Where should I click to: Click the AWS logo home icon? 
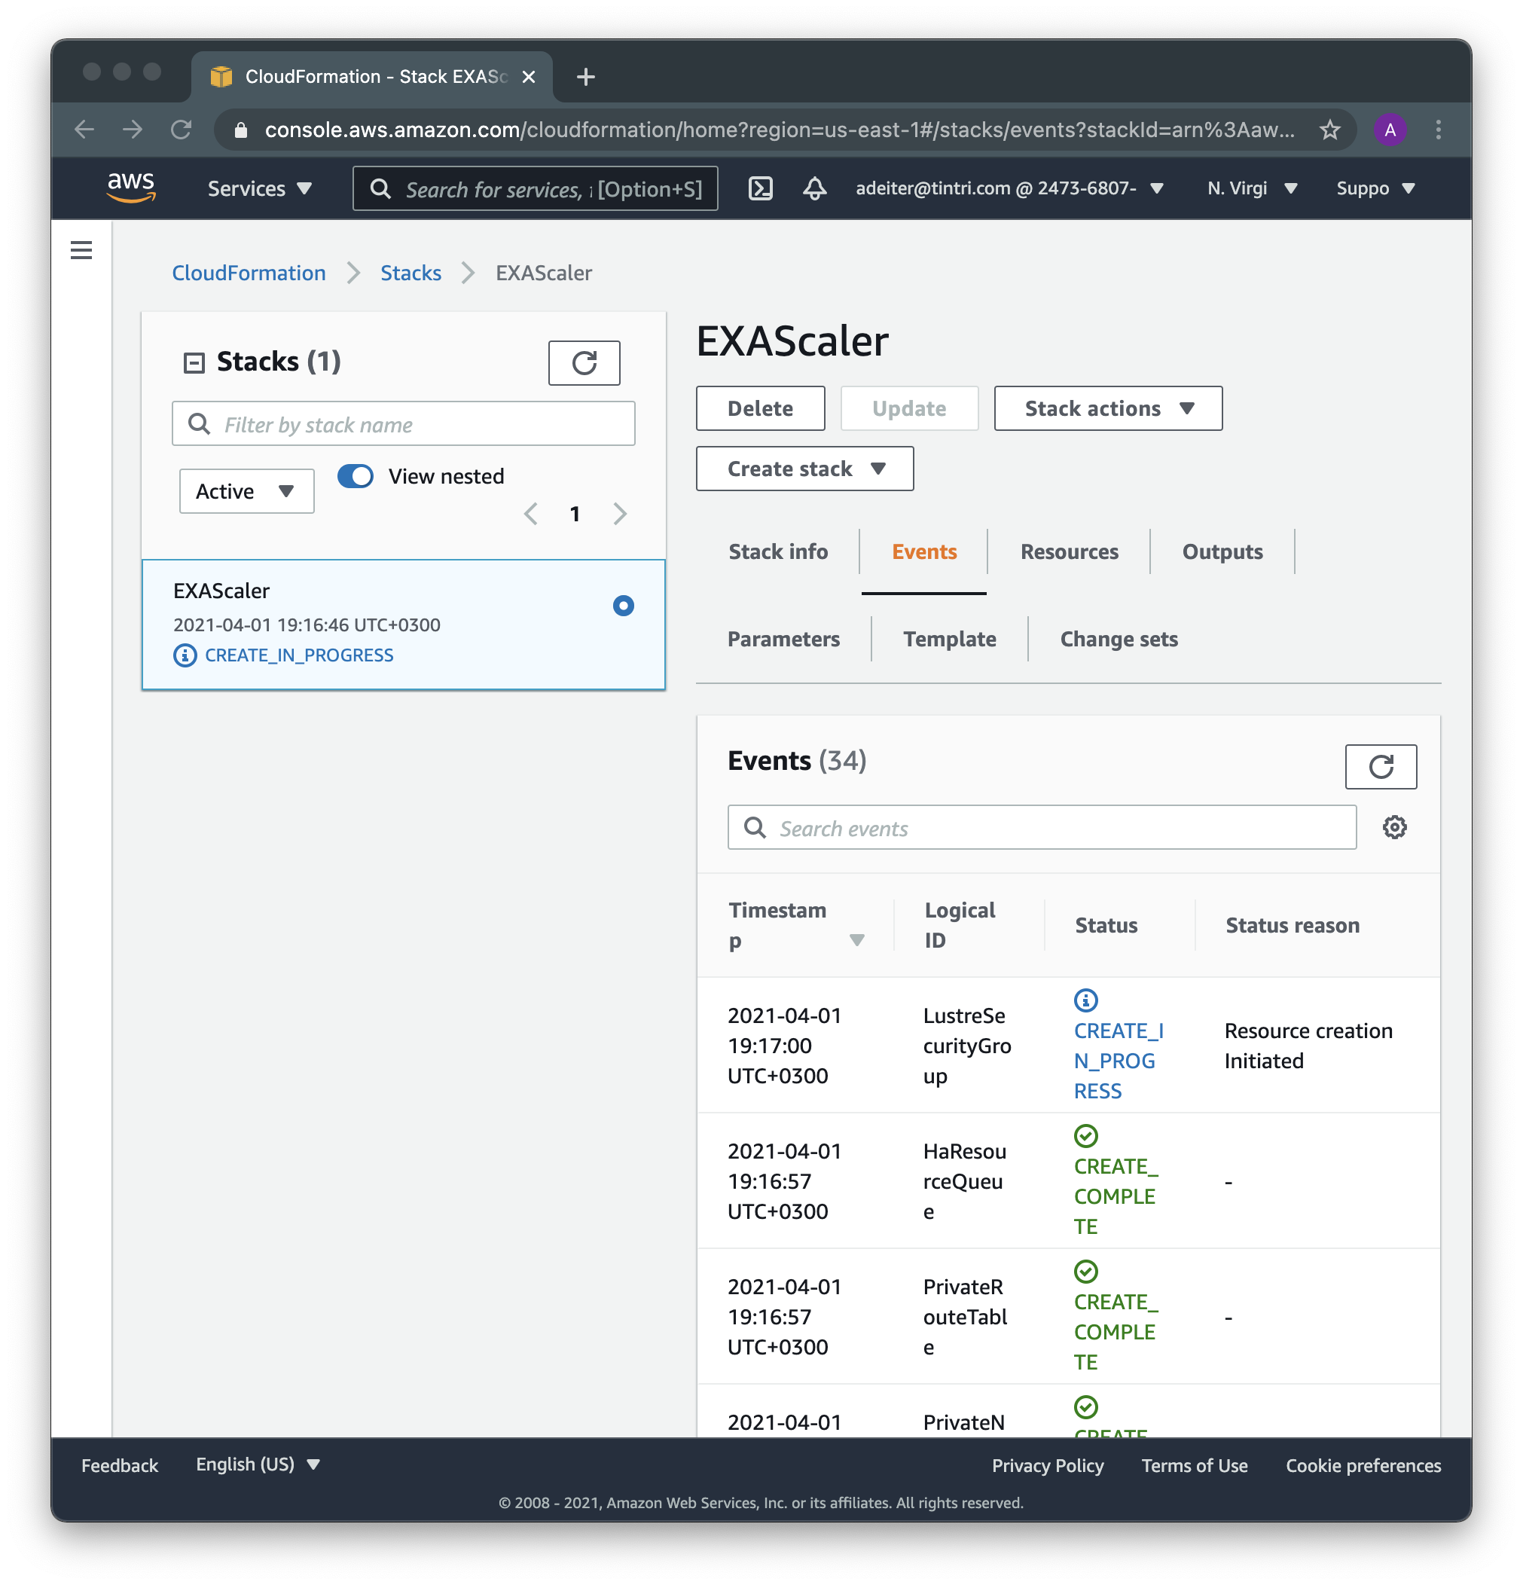point(131,187)
